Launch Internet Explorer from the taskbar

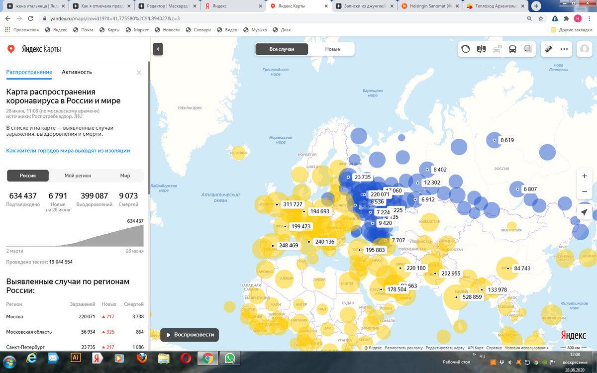(33, 358)
